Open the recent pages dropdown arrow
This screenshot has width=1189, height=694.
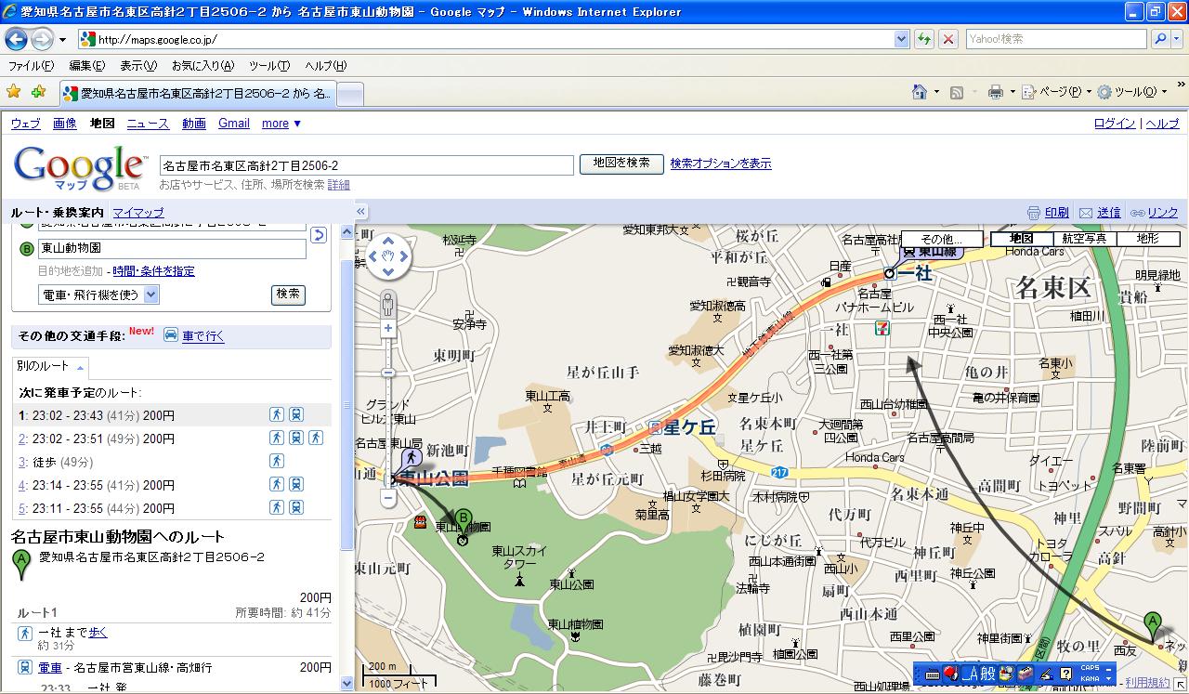coord(62,40)
